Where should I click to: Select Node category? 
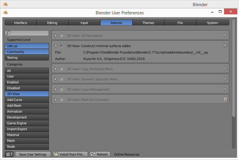(x=27, y=147)
